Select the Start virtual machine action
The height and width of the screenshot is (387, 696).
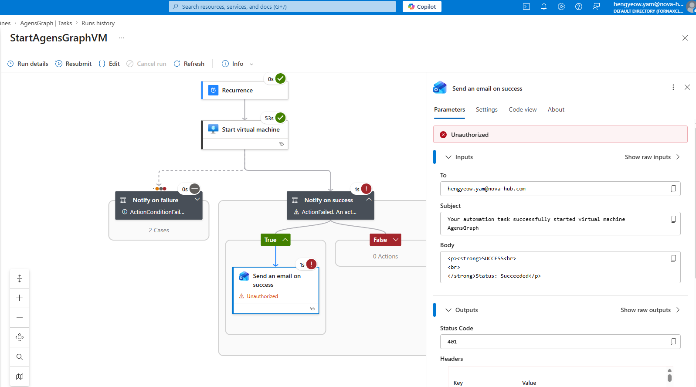[245, 135]
